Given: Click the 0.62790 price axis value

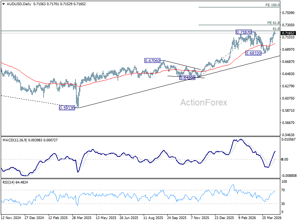Looking at the screenshot, I should 288,86.
